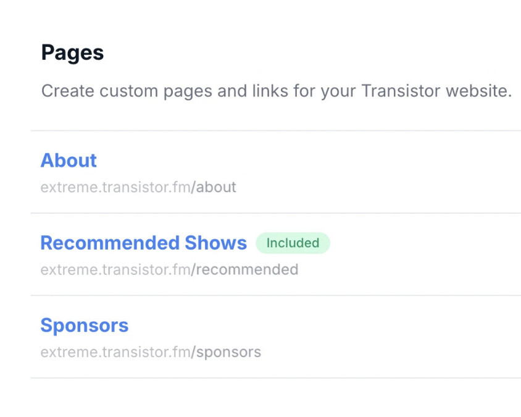Image resolution: width=521 pixels, height=417 pixels.
Task: Click the extreme.transistor.fm/sponsors URL
Action: [x=151, y=352]
